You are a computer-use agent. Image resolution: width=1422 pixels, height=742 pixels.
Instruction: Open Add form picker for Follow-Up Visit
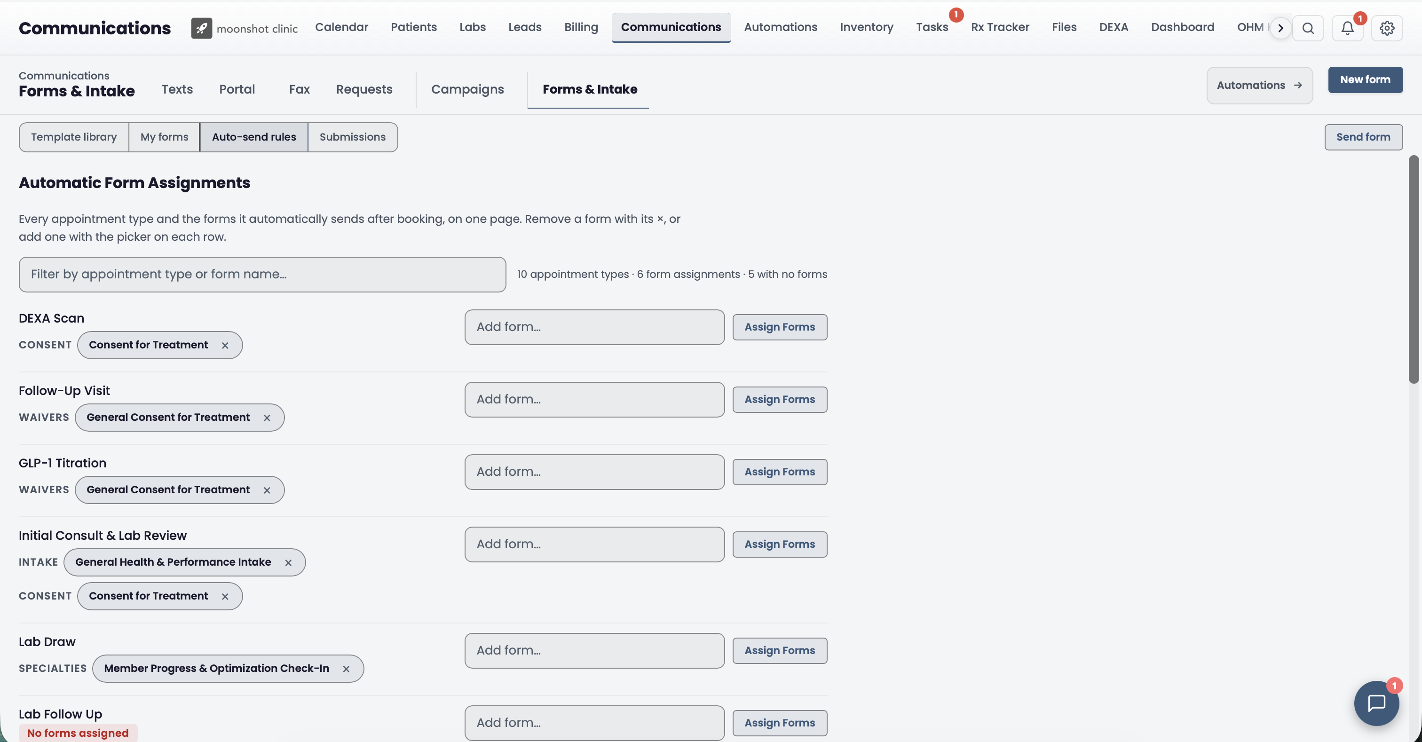[x=594, y=399]
